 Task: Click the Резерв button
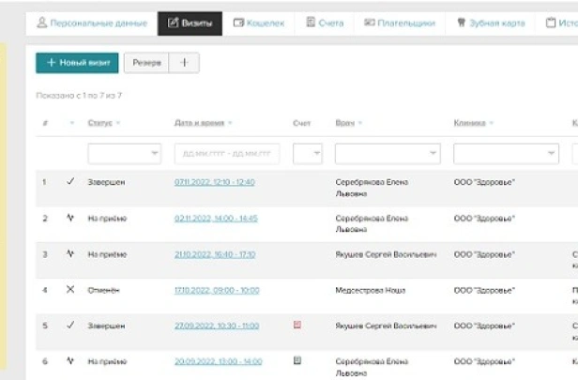(146, 63)
